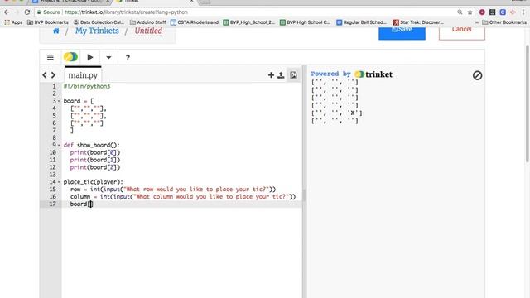Viewport: 530px width, 298px height.
Task: Open the CSTA Rhode Island bookmark
Action: click(195, 22)
